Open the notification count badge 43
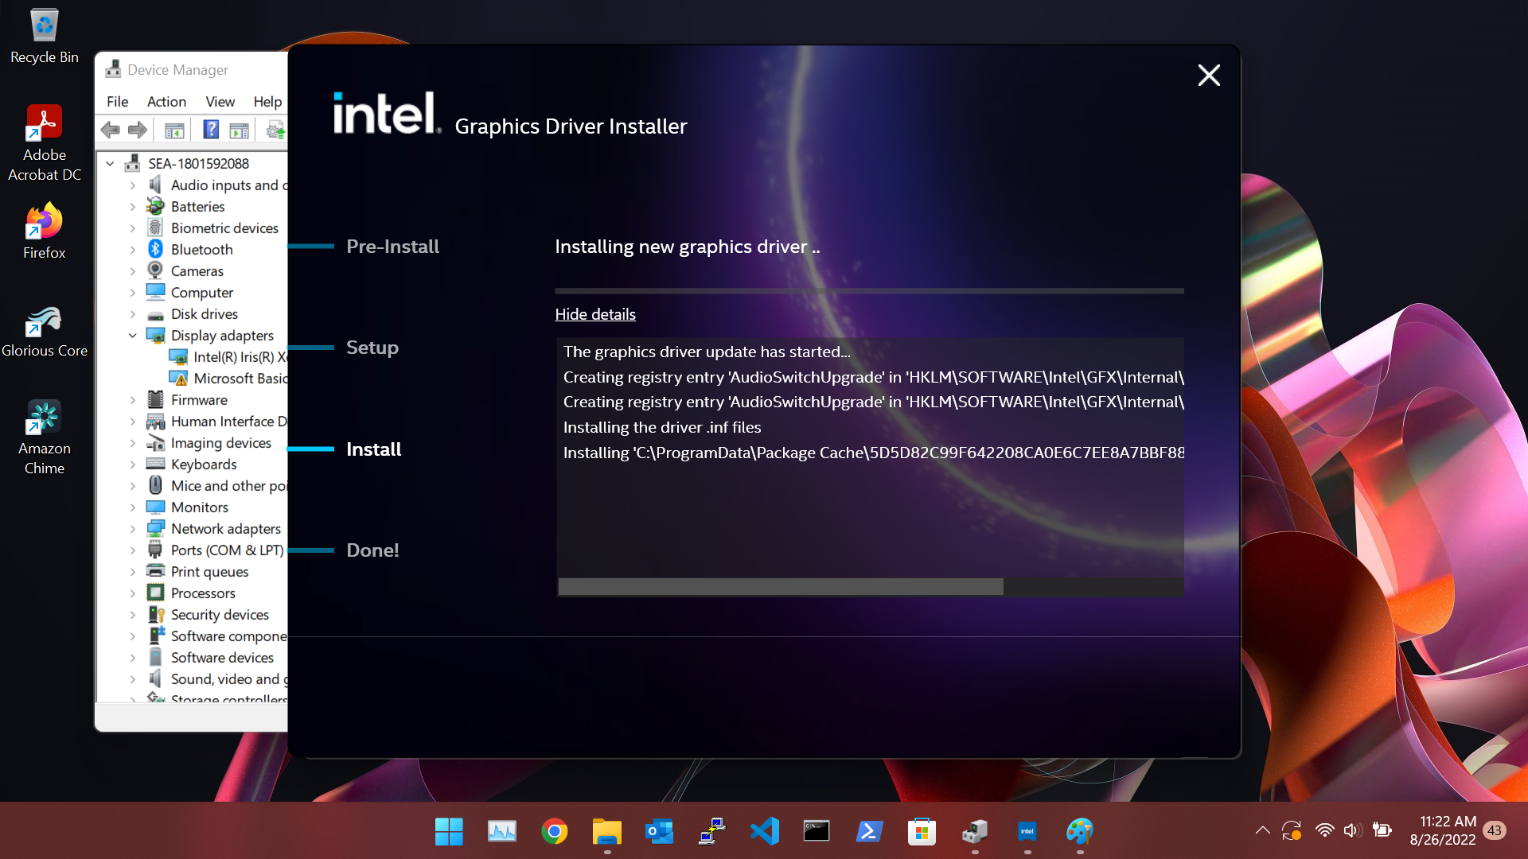 click(x=1495, y=830)
